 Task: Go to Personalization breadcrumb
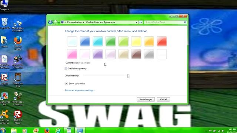coord(74,22)
